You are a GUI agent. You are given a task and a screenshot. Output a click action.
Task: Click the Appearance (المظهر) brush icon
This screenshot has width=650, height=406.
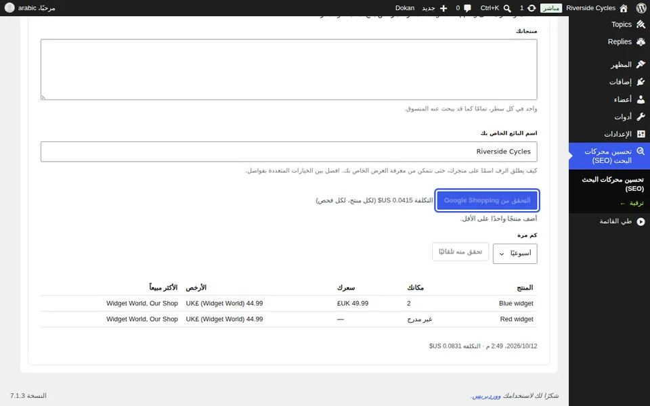641,65
